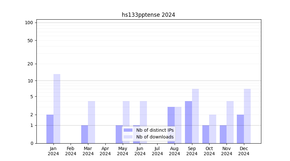Click the 100 y-axis tick label
290x161 pixels.
pos(29,23)
